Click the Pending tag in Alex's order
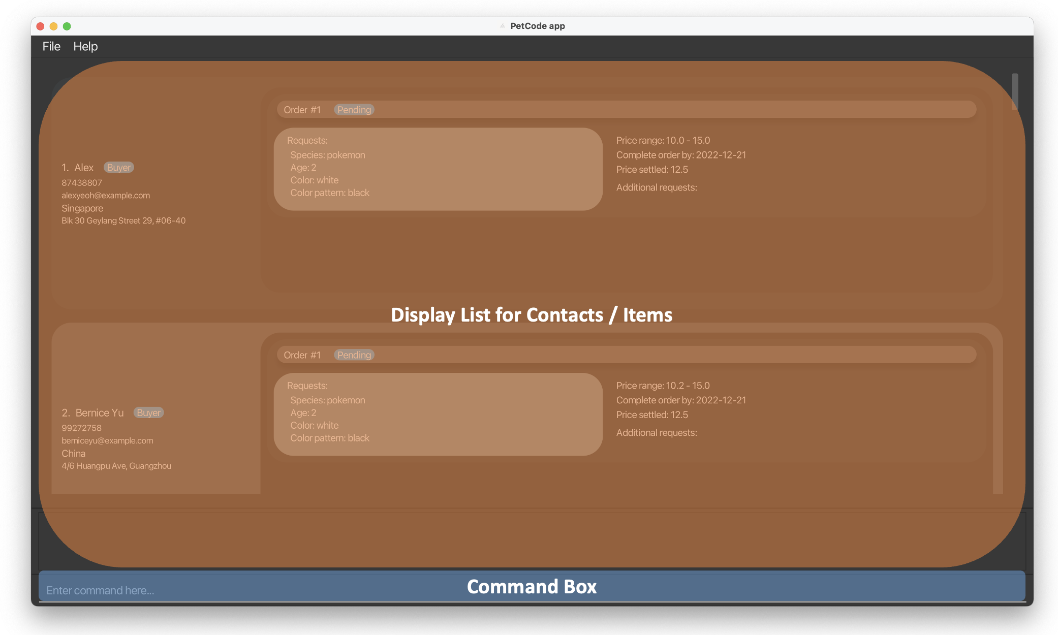Screen dimensions: 1058x635 (x=354, y=110)
